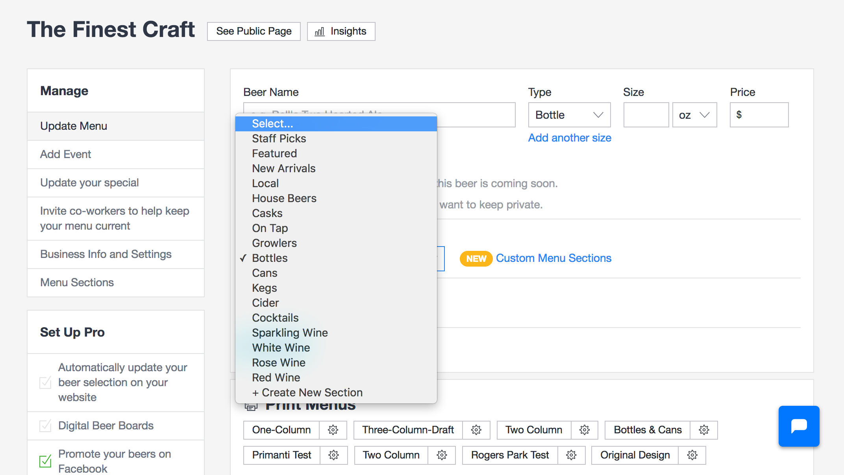Check Automatically update beer selection on website
844x475 pixels.
(x=46, y=382)
